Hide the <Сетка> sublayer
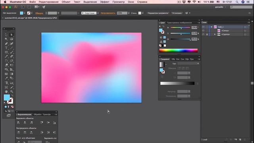This screenshot has width=254, height=143. (x=203, y=31)
